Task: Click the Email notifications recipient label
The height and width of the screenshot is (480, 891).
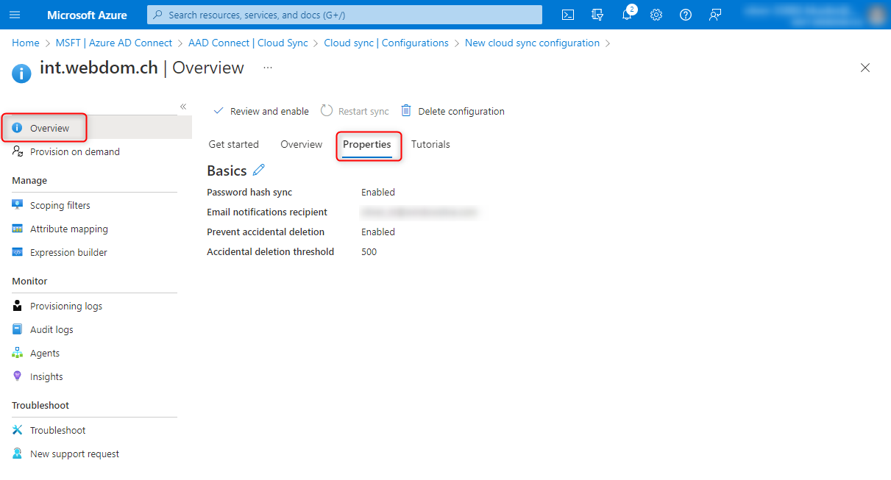Action: [x=267, y=212]
